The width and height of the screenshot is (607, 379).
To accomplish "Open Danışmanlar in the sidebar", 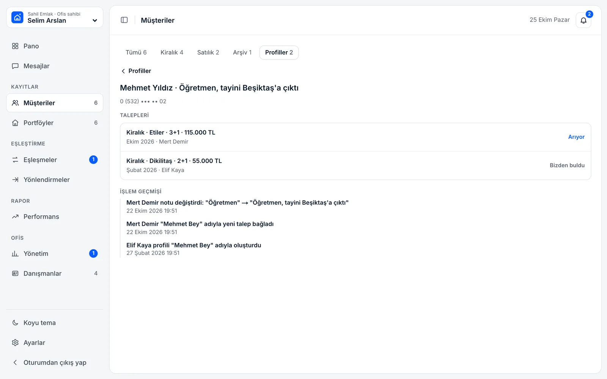I will click(x=55, y=274).
